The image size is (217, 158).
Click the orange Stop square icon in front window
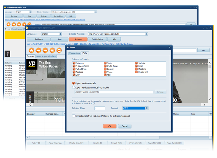click(52, 50)
